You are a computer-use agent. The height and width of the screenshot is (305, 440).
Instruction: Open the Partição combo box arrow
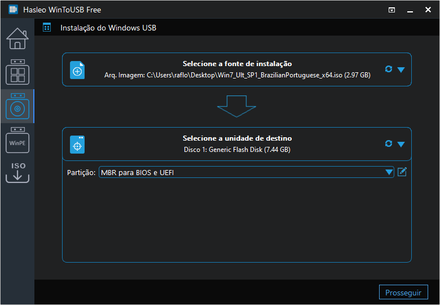[389, 172]
